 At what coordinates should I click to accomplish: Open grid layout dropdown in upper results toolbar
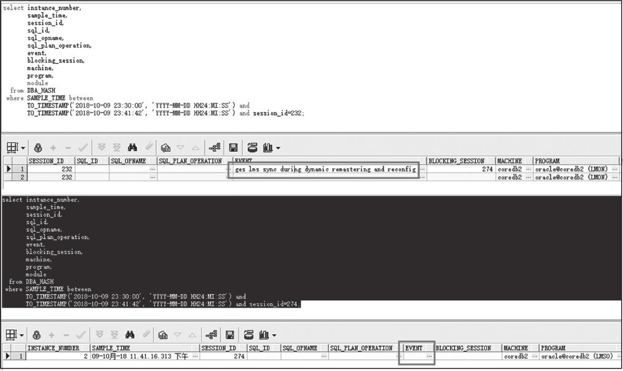(x=23, y=148)
